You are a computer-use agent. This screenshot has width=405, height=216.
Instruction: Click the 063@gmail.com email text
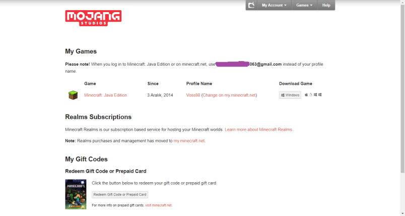coord(265,64)
